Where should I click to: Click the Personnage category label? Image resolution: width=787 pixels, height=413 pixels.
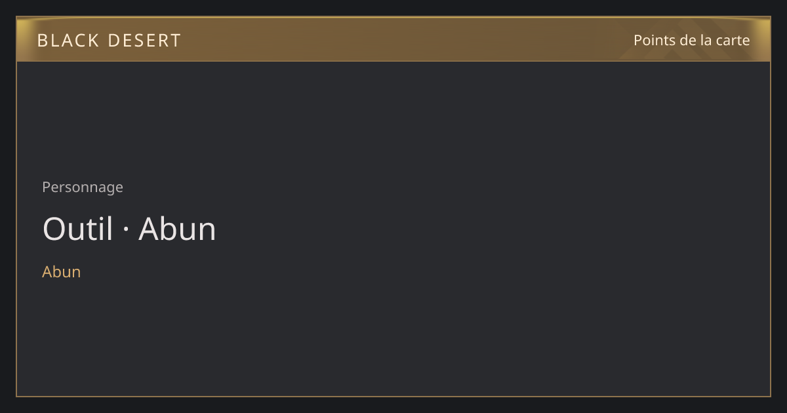[83, 187]
